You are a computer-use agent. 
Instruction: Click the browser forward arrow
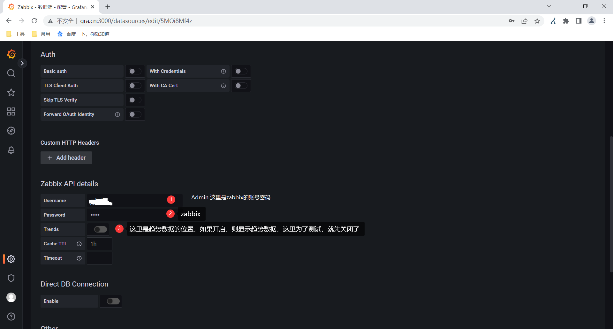(21, 21)
